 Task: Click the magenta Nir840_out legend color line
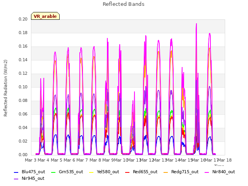click(207, 172)
